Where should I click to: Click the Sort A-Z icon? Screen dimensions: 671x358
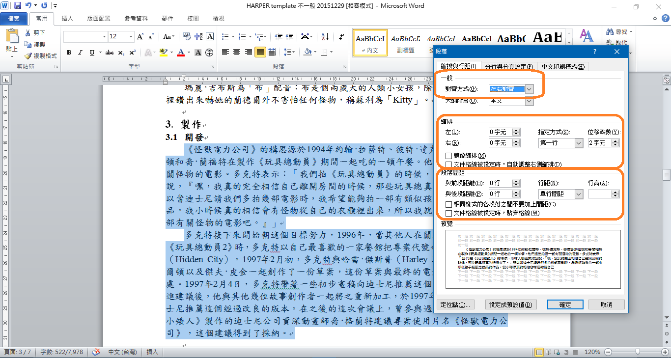[325, 36]
